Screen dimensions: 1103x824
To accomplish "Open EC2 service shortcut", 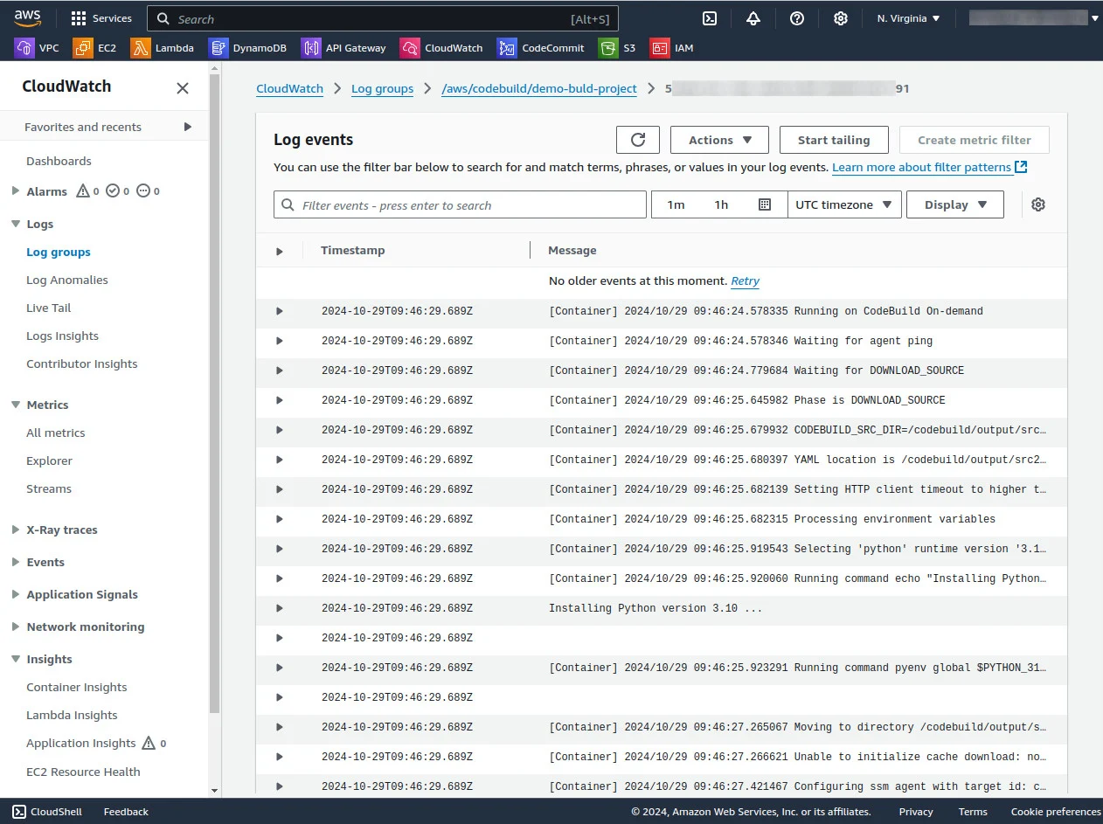I will (x=95, y=48).
